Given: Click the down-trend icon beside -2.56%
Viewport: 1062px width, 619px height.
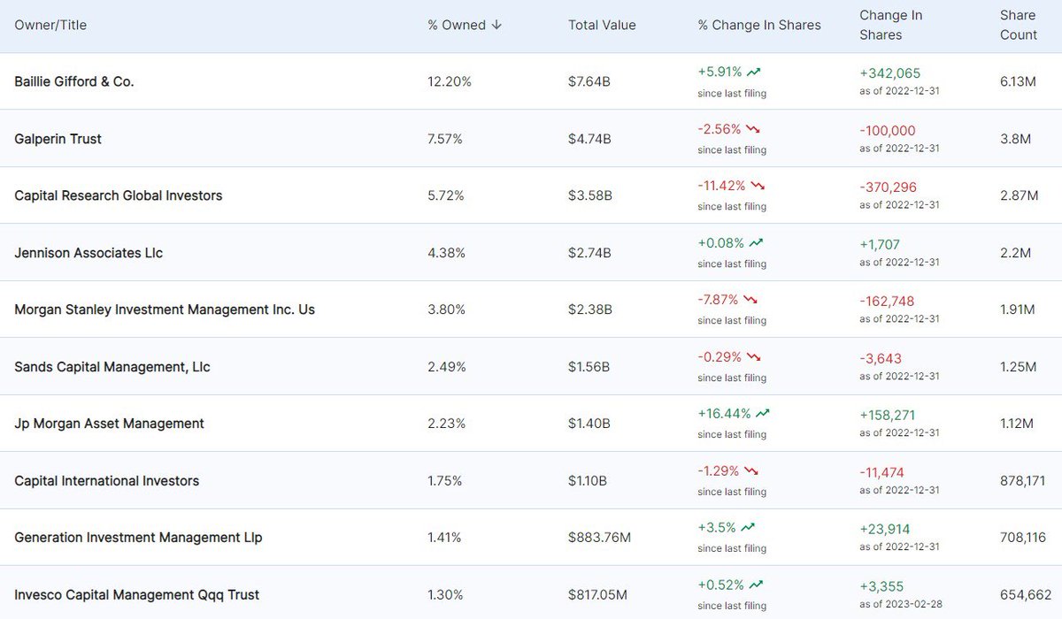Looking at the screenshot, I should coord(754,129).
